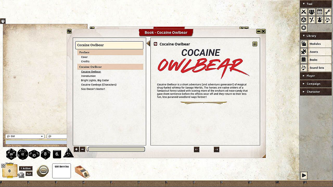This screenshot has width=333, height=187.
Task: Click the card deck shoe
Action: 82,171
